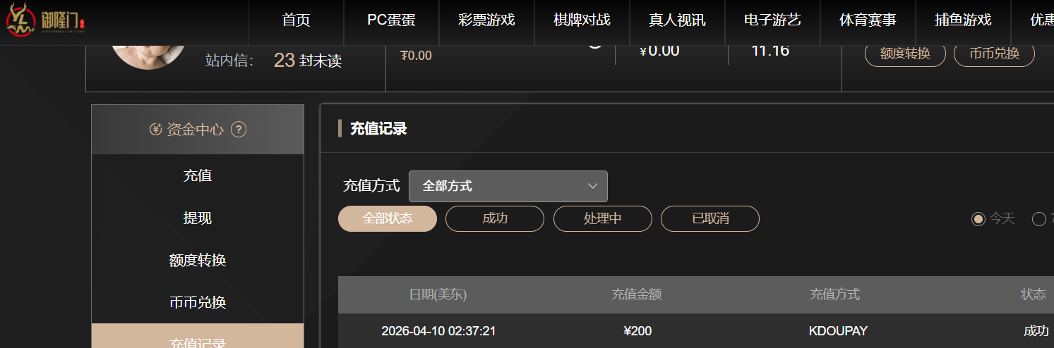This screenshot has height=348, width=1054.
Task: Open the 彩票游戏 navigation menu
Action: (x=486, y=20)
